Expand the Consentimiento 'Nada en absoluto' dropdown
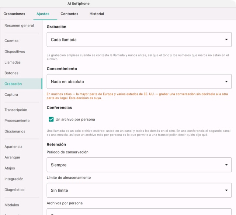The height and width of the screenshot is (215, 236). (x=139, y=81)
